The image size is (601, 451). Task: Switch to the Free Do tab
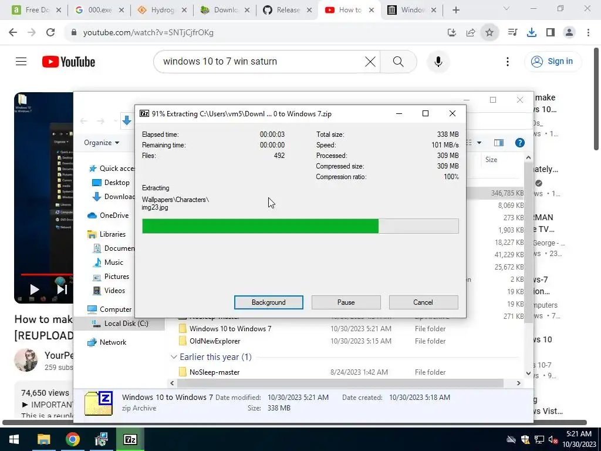pyautogui.click(x=36, y=10)
